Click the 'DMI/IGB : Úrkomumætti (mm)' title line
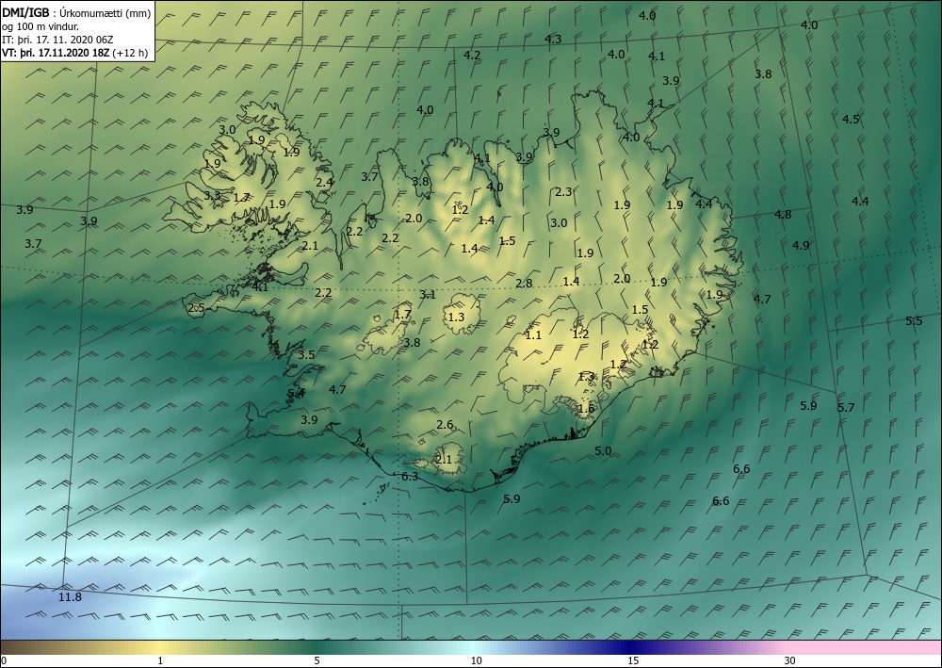 coord(75,13)
